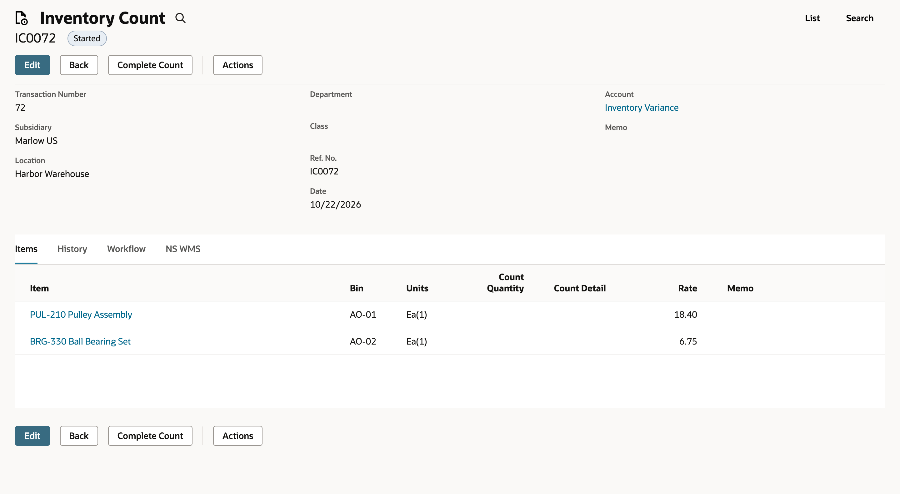Click the Harbor Warehouse location value
Viewport: 900px width, 494px height.
point(52,174)
